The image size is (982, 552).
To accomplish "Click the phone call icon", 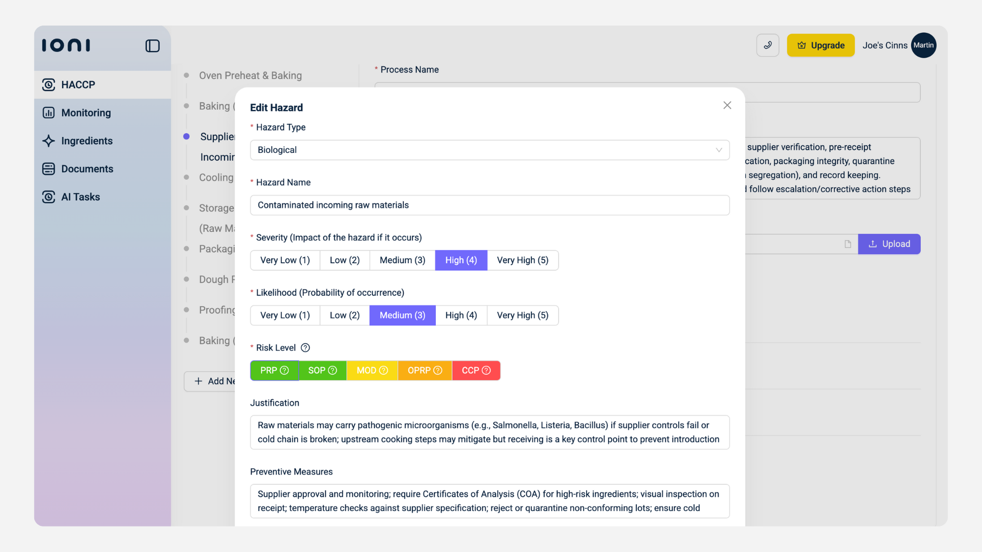I will tap(767, 45).
